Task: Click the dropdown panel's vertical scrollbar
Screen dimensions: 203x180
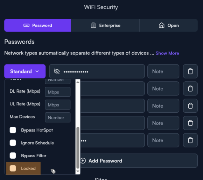Action: 78,147
